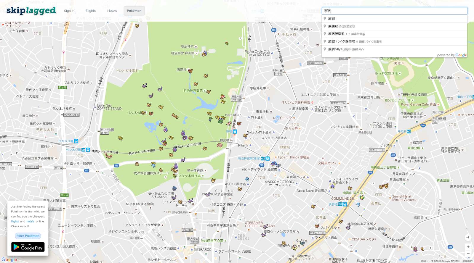Select the Rattata near 銕仙会能楽研修所
Image resolution: width=474 pixels, height=263 pixels.
point(348,227)
